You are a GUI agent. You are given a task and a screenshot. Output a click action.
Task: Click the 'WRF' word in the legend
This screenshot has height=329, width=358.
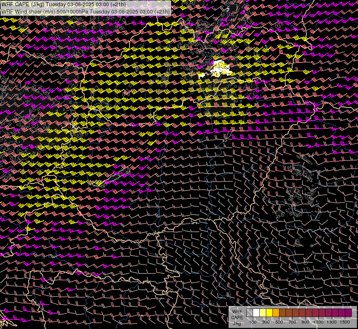237,312
